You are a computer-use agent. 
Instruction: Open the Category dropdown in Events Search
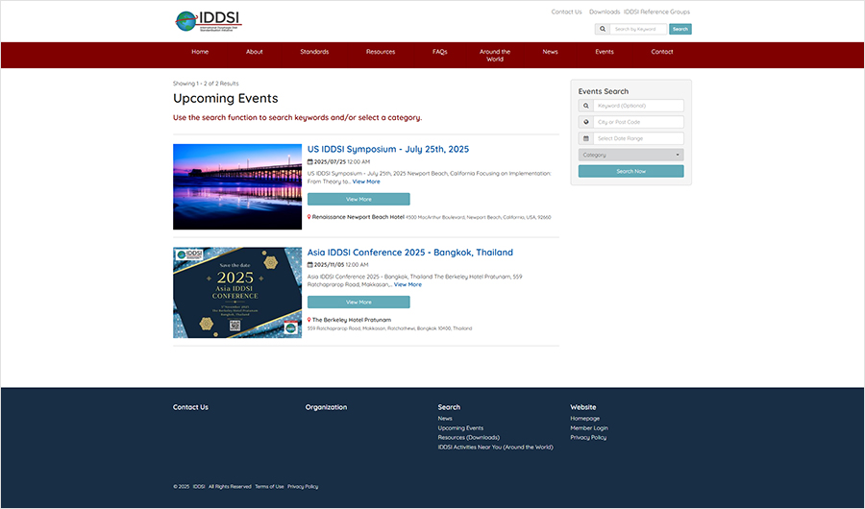coord(631,155)
